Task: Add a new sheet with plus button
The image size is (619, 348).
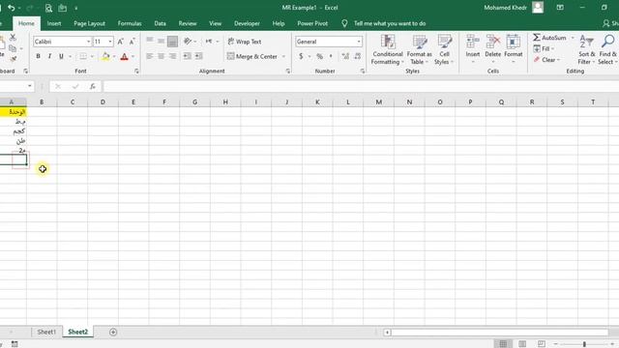Action: [x=113, y=333]
